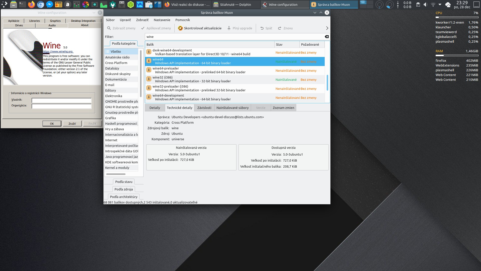
Task: Clear the wine filter text
Action: [x=327, y=37]
